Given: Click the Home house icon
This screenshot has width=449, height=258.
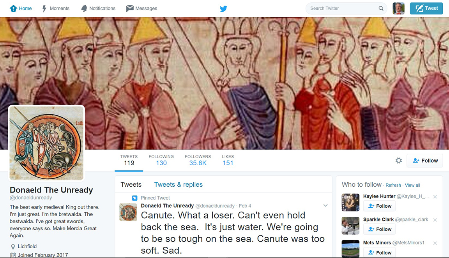Looking at the screenshot, I should click(x=13, y=8).
